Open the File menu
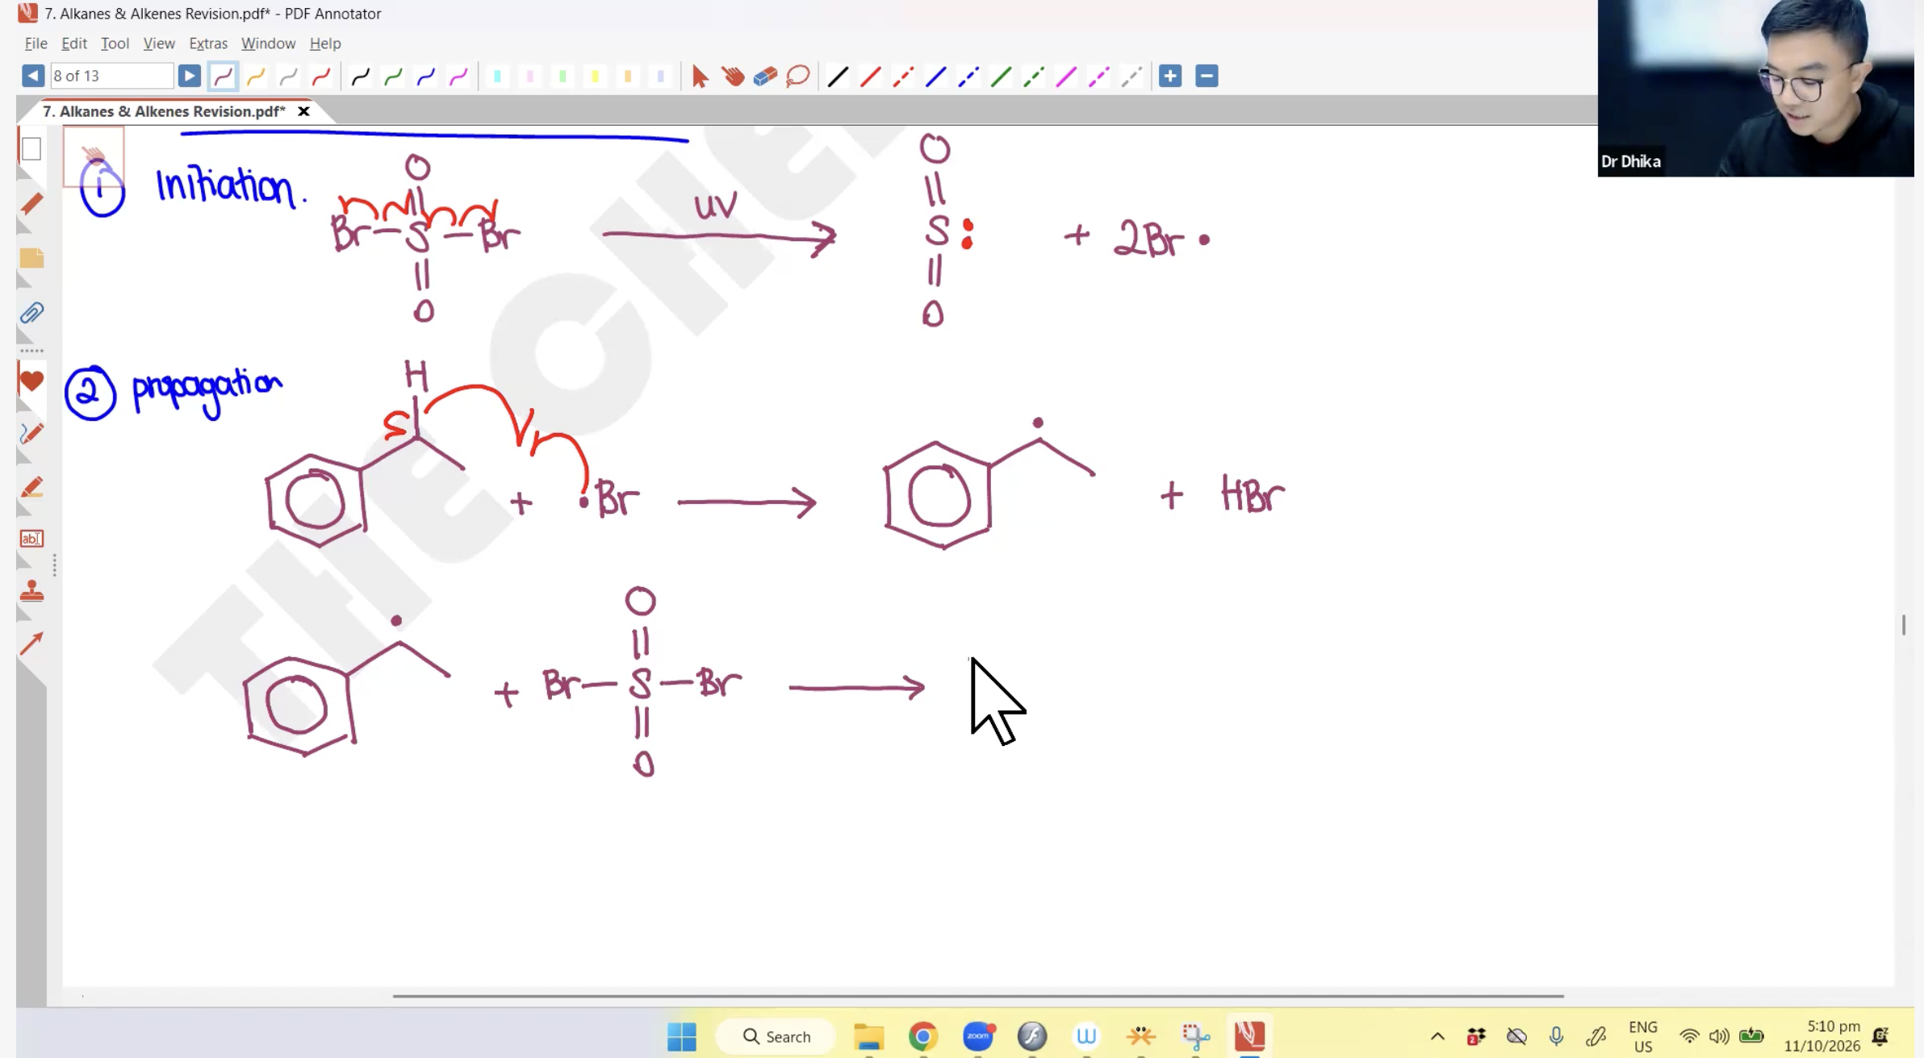 (x=36, y=44)
